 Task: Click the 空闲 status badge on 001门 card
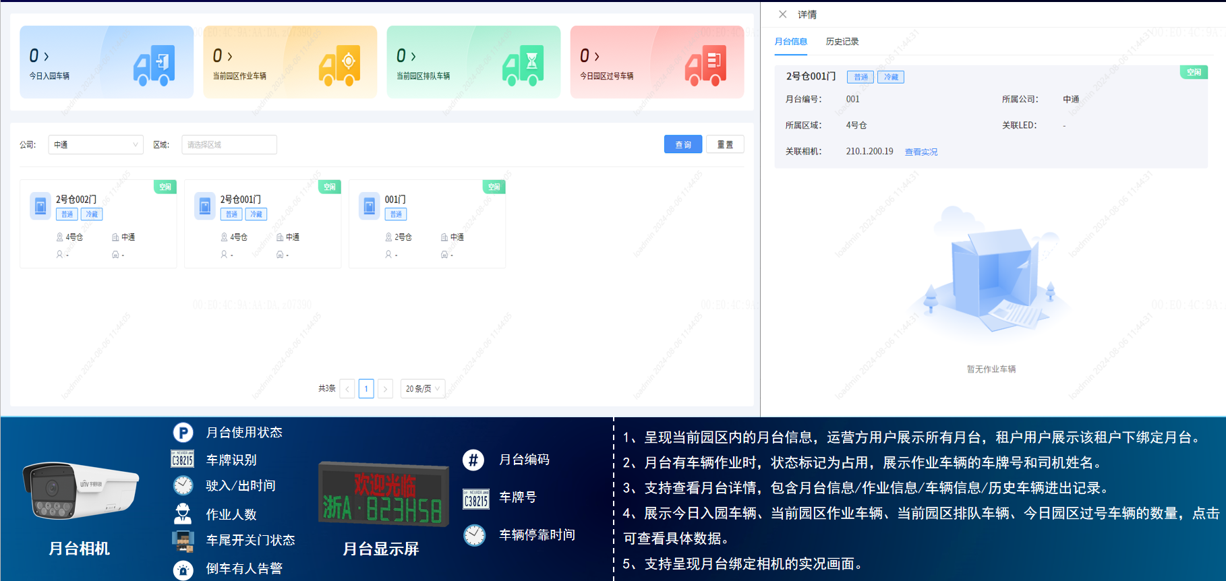point(494,187)
